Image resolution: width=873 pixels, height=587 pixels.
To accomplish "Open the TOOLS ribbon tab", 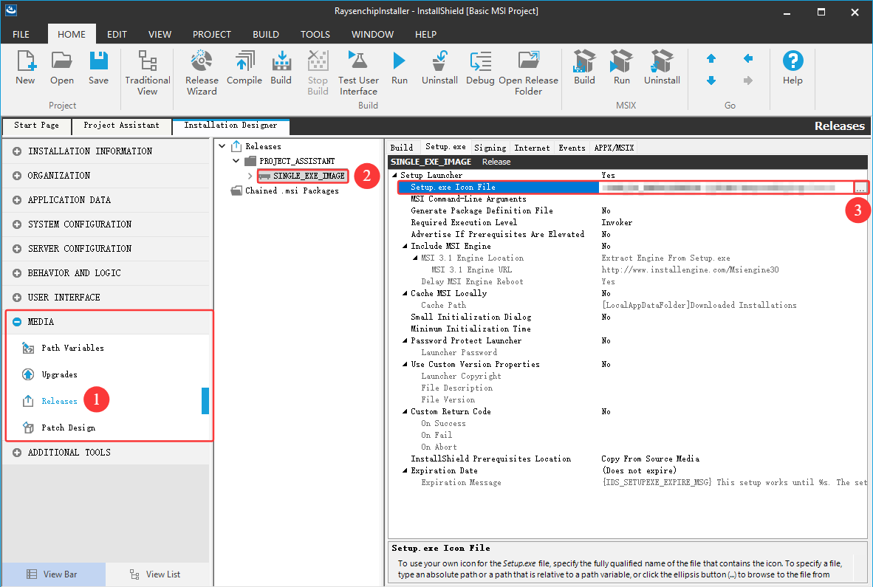I will (315, 35).
